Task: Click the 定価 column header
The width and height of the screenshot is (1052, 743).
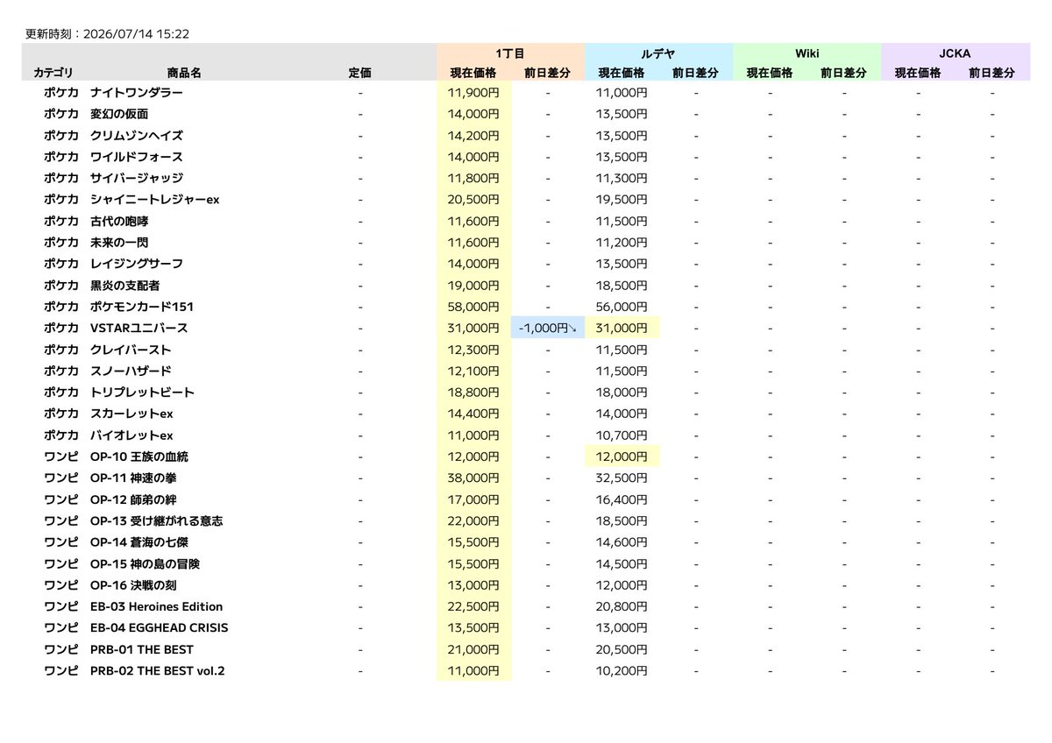Action: 359,74
